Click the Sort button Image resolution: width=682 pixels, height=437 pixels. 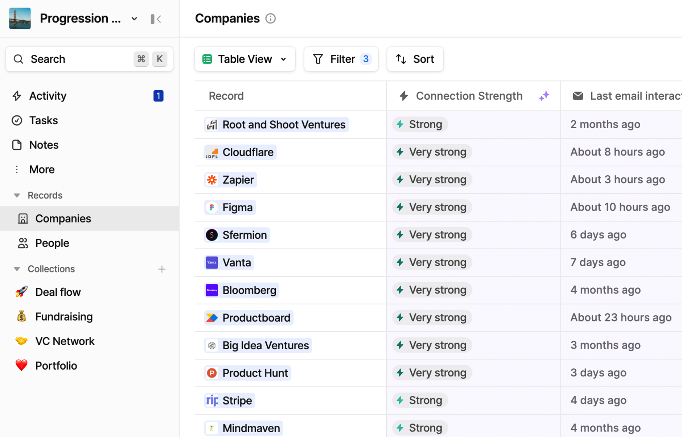coord(415,59)
